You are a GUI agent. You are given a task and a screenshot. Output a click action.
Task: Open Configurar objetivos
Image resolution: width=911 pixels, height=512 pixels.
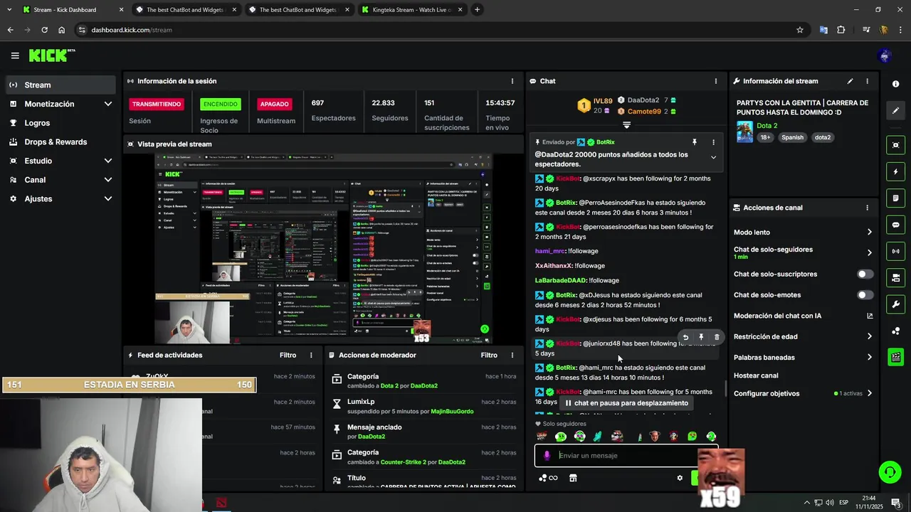tap(804, 393)
